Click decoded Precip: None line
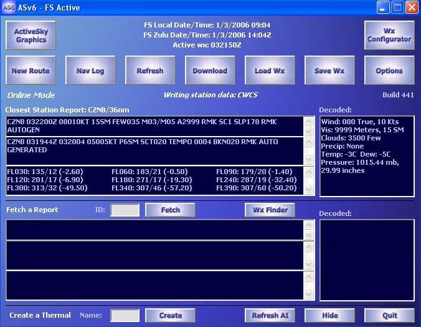 pos(343,146)
